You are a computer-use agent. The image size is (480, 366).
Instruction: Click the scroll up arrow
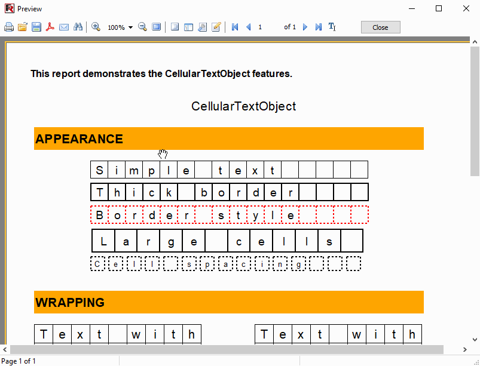[475, 42]
